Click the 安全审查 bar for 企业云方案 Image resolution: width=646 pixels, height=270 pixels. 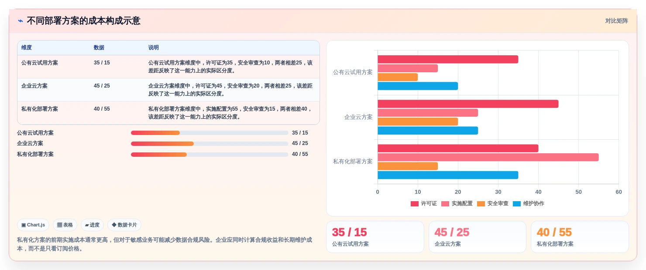pos(418,121)
